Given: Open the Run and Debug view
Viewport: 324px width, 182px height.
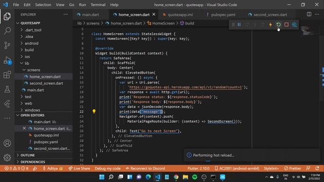Looking at the screenshot, I should click(7, 60).
